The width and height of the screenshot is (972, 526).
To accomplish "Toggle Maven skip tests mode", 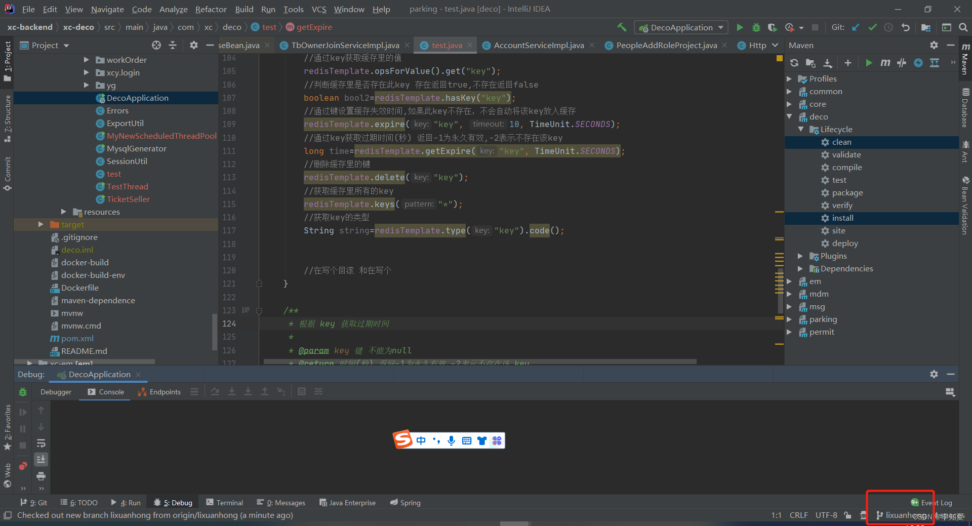I will [918, 63].
